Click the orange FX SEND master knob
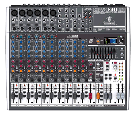 [98, 41]
